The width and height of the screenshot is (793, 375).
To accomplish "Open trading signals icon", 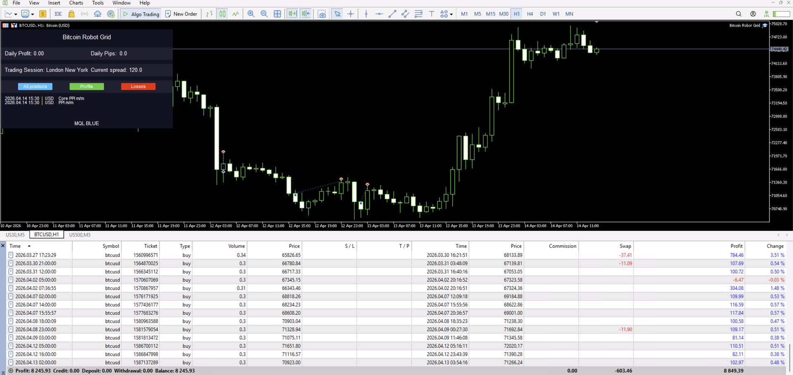I will pos(84,14).
